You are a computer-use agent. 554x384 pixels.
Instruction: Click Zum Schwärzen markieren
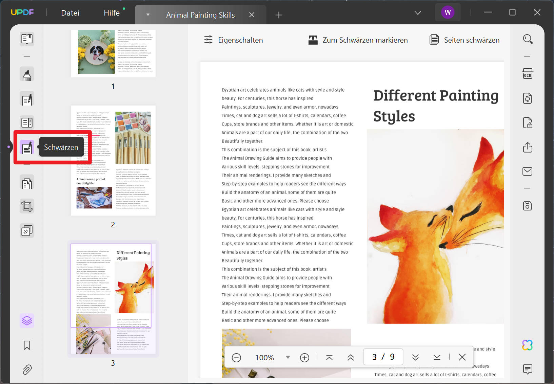pyautogui.click(x=358, y=40)
